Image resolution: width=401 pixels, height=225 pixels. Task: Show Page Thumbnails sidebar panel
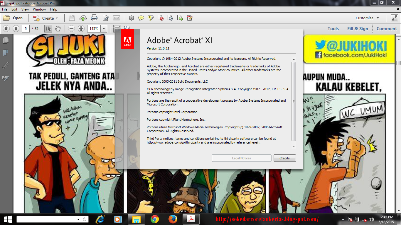pos(5,40)
